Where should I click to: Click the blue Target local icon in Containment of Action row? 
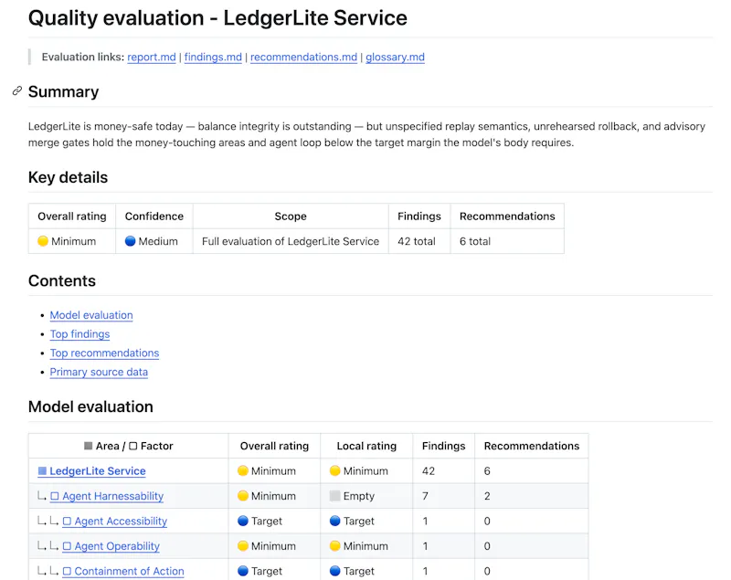tap(334, 571)
